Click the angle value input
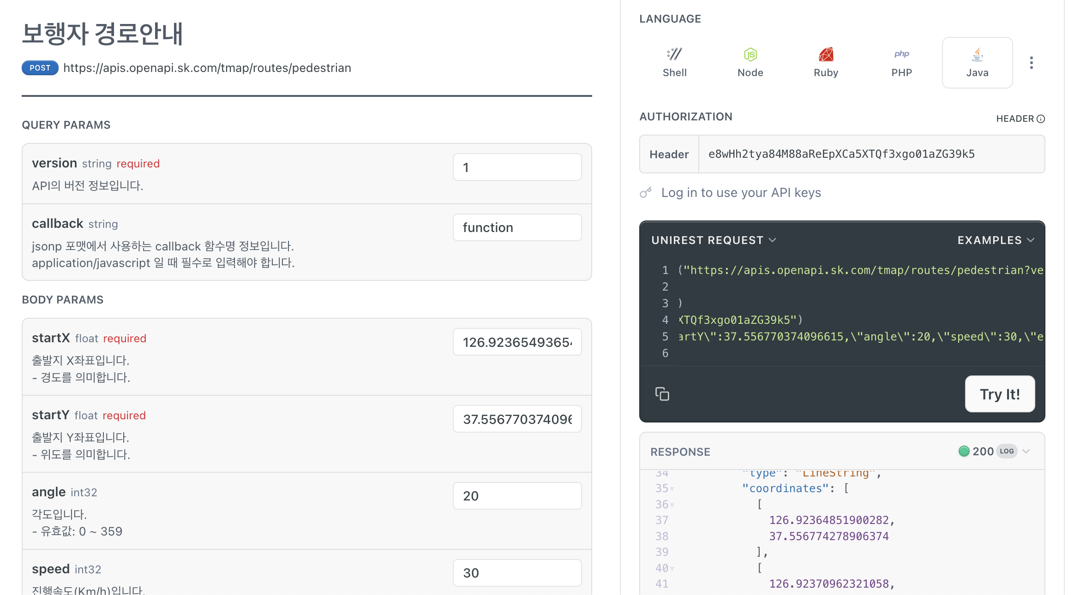 tap(517, 496)
